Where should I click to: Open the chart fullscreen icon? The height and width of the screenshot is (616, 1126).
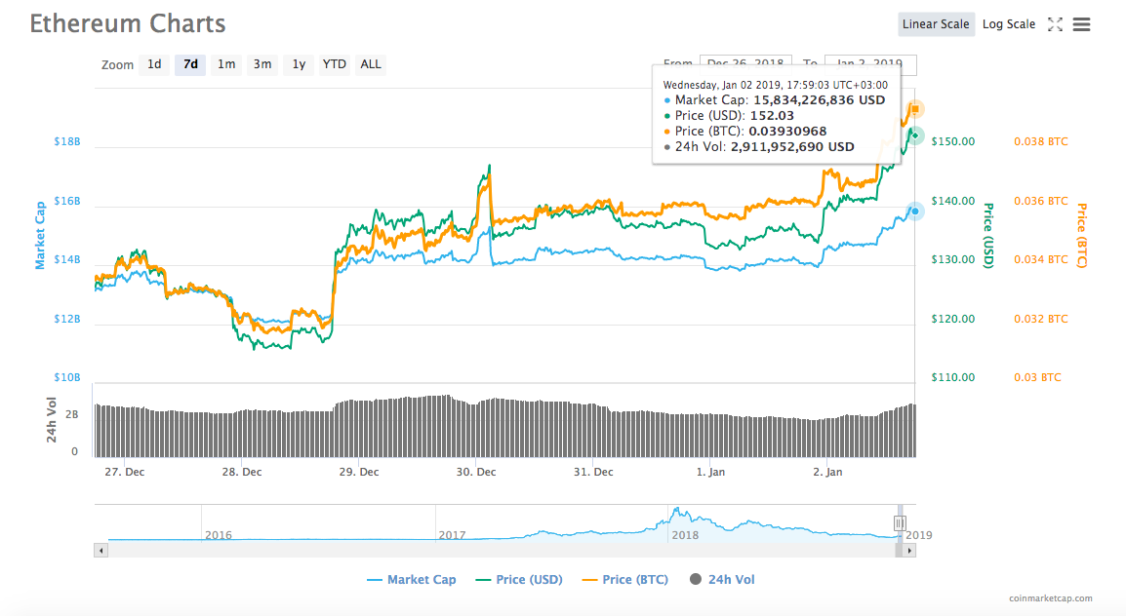pos(1055,24)
